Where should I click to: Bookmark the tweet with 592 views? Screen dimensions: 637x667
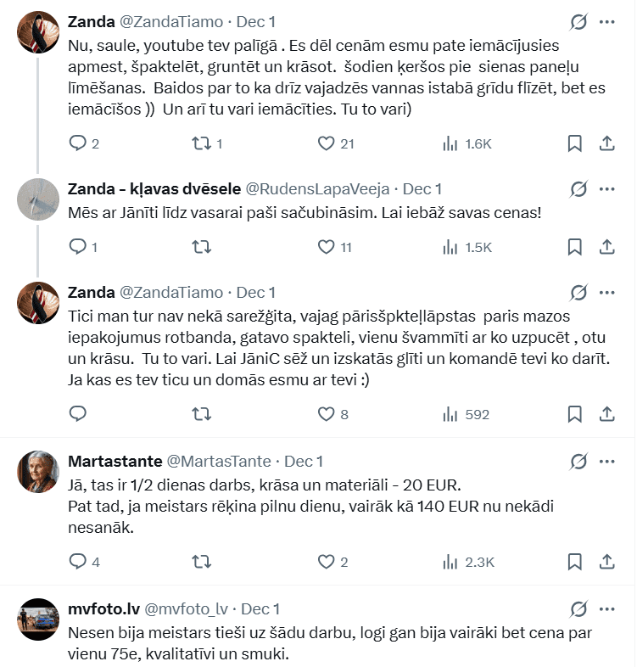point(574,414)
